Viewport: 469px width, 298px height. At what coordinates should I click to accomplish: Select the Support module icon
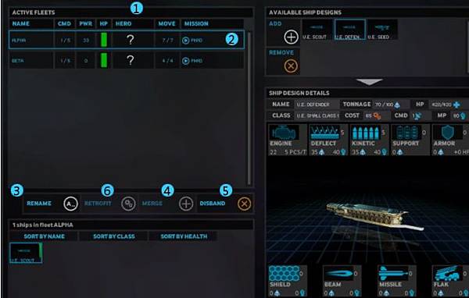(406, 133)
